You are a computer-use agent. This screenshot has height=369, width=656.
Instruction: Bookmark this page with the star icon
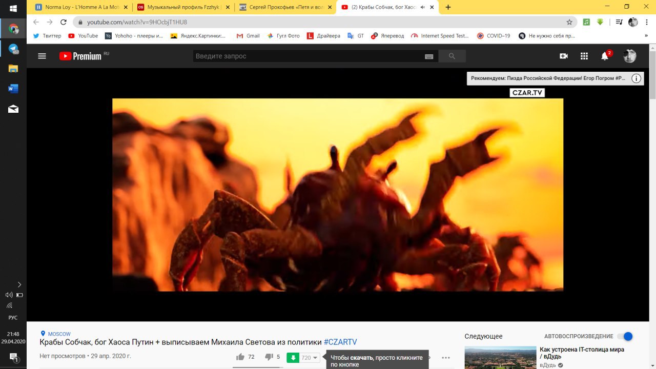tap(569, 22)
